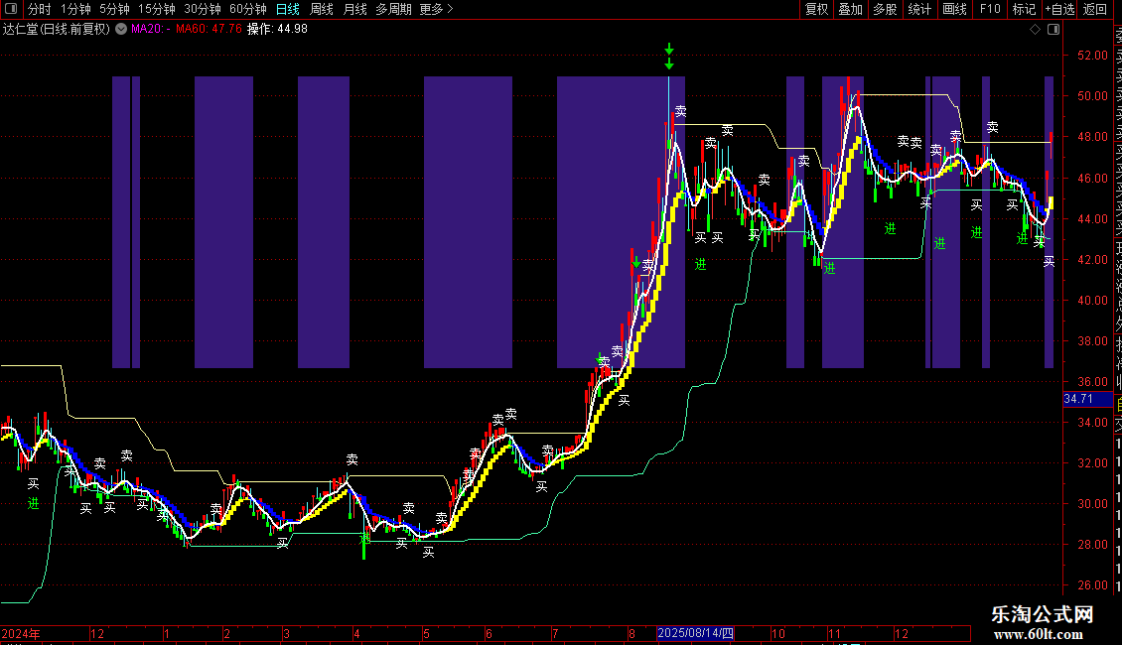The image size is (1122, 645).
Task: Click the 2024年 label on the time axis
Action: [x=21, y=633]
